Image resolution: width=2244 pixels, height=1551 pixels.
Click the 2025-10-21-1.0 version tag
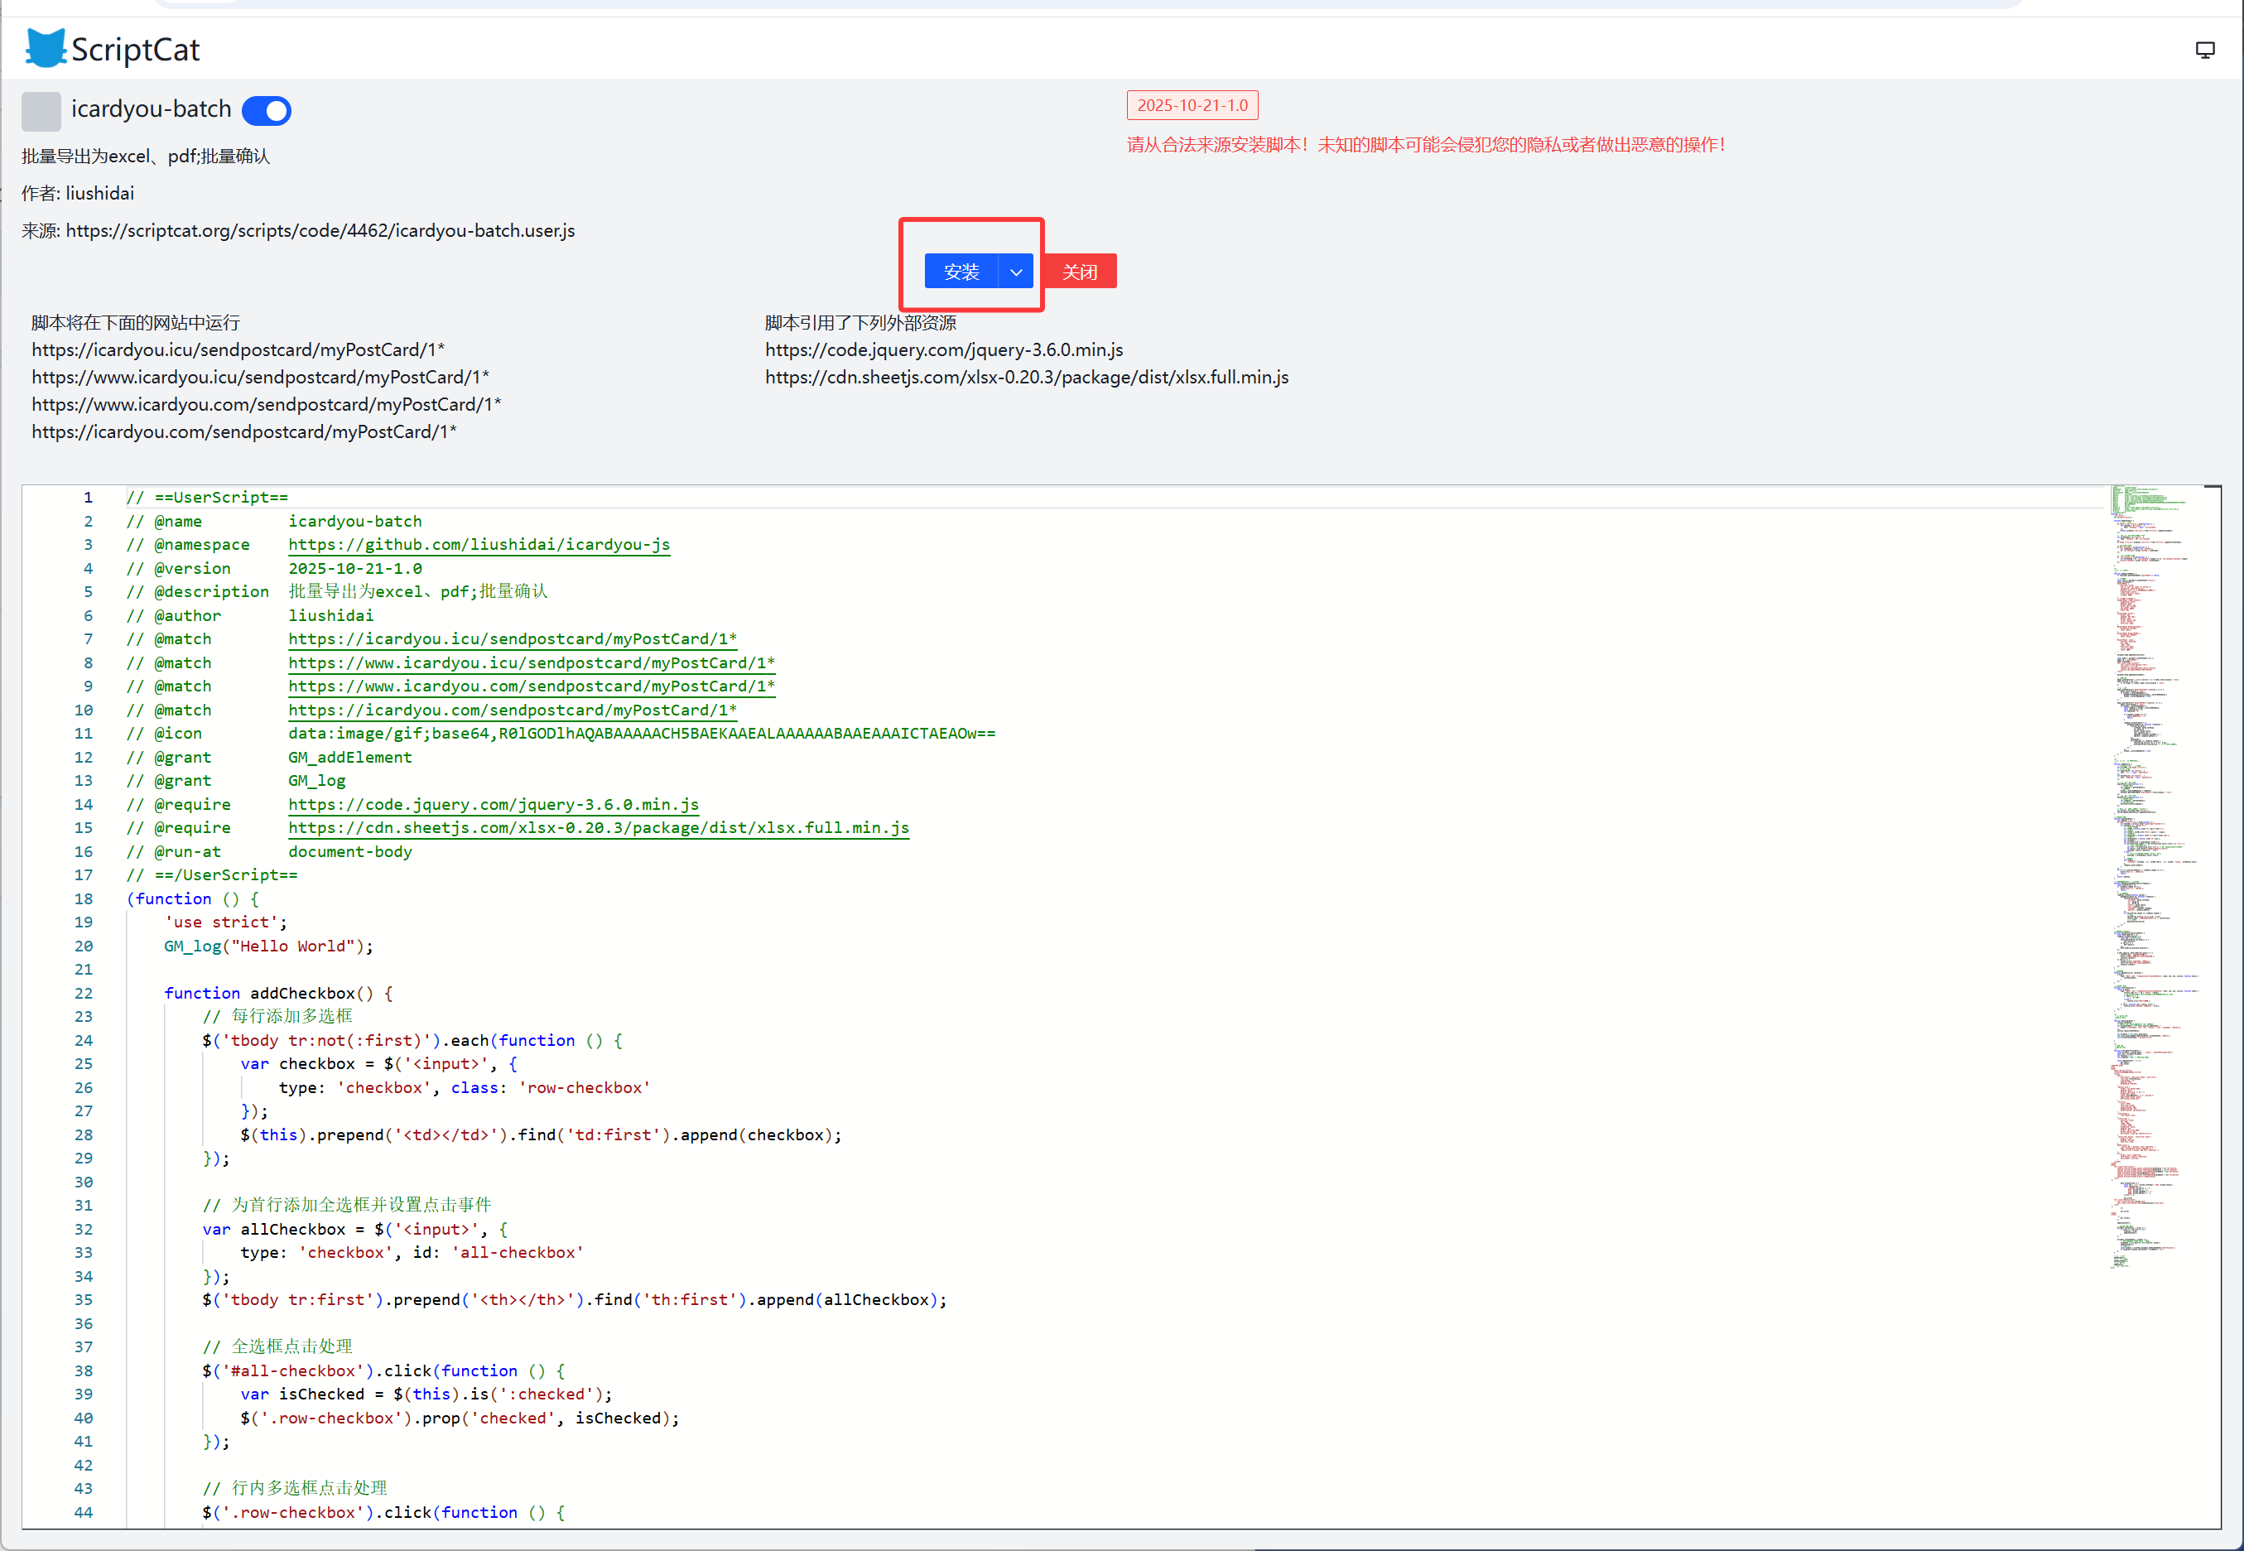pos(1192,105)
